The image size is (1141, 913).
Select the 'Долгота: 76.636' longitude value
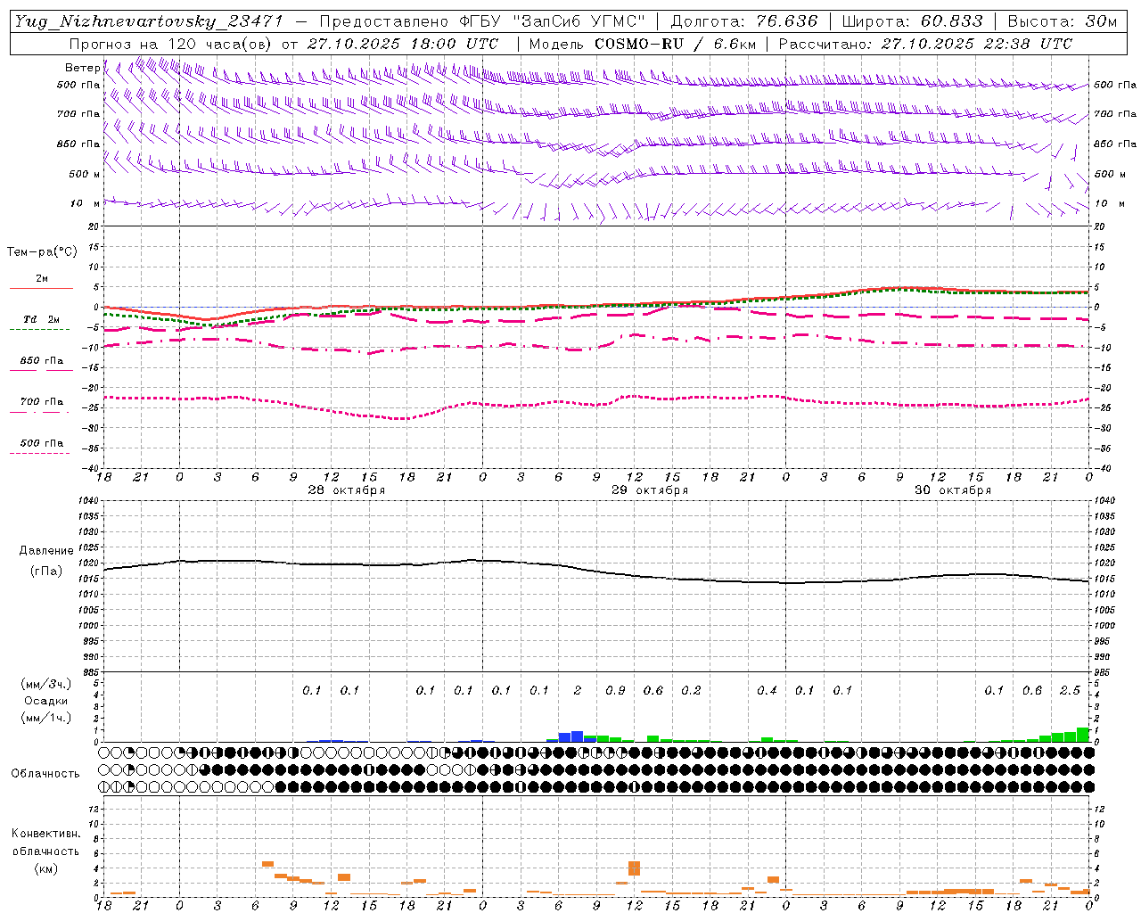pyautogui.click(x=744, y=21)
